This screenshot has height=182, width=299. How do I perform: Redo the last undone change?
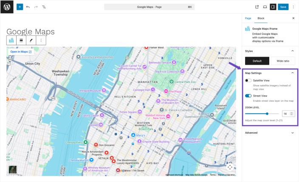coord(36,7)
